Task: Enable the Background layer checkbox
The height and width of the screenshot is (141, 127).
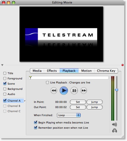Action: (5, 89)
